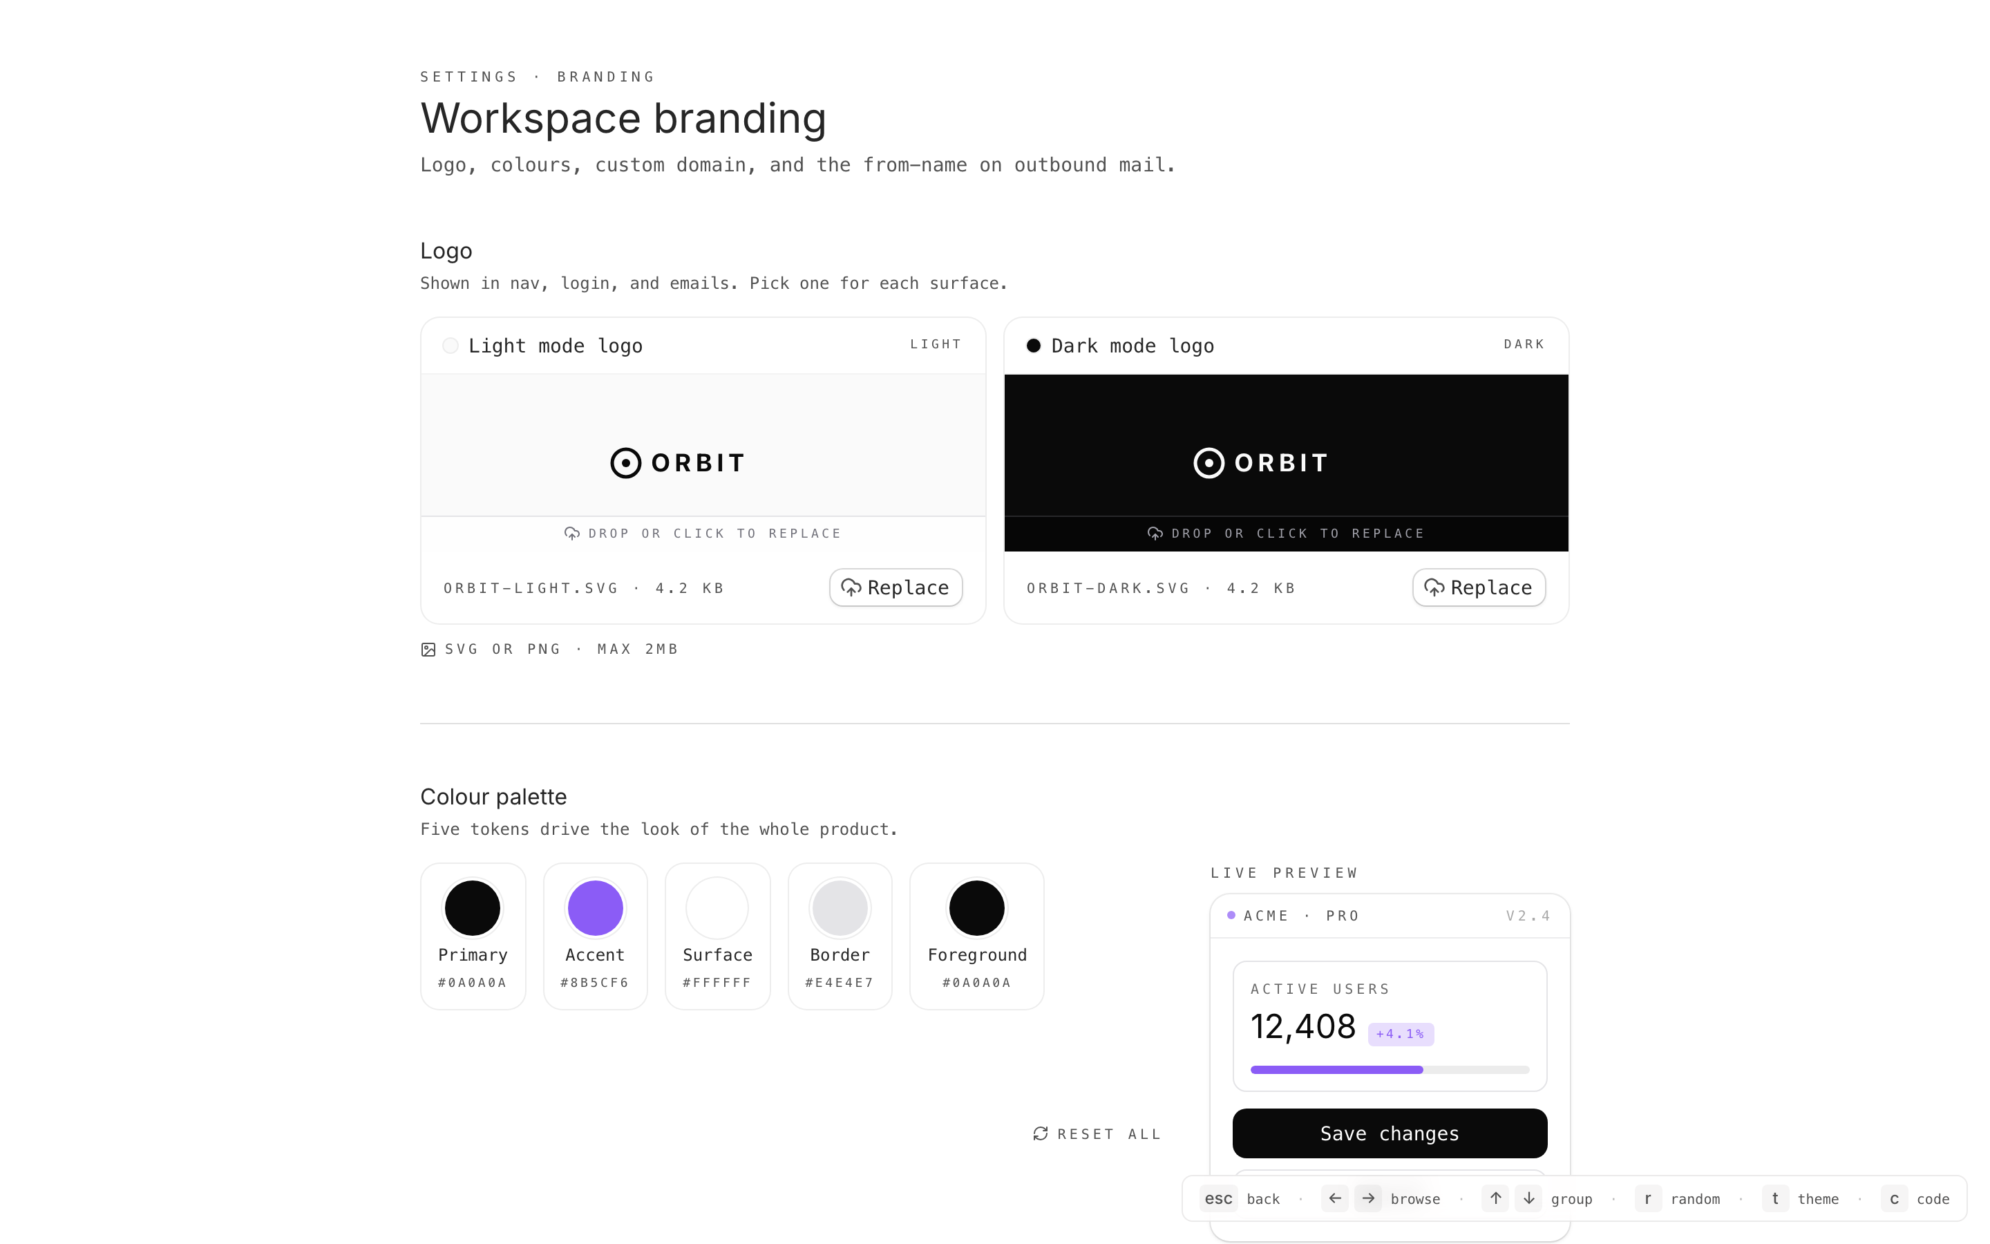Click the ORBIT logo in the light preview
Image resolution: width=1990 pixels, height=1244 pixels.
(678, 463)
